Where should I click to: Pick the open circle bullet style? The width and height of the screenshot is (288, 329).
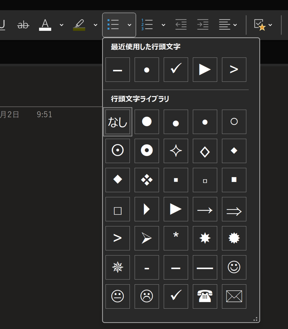234,122
